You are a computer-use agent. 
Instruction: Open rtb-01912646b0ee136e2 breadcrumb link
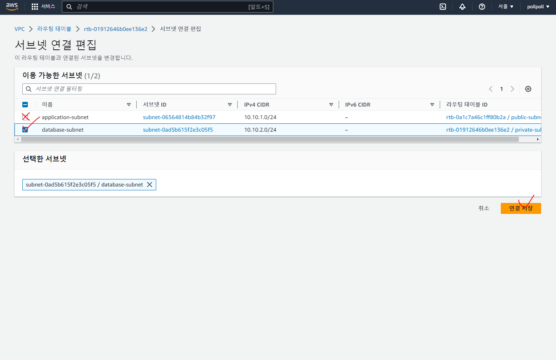coord(116,29)
